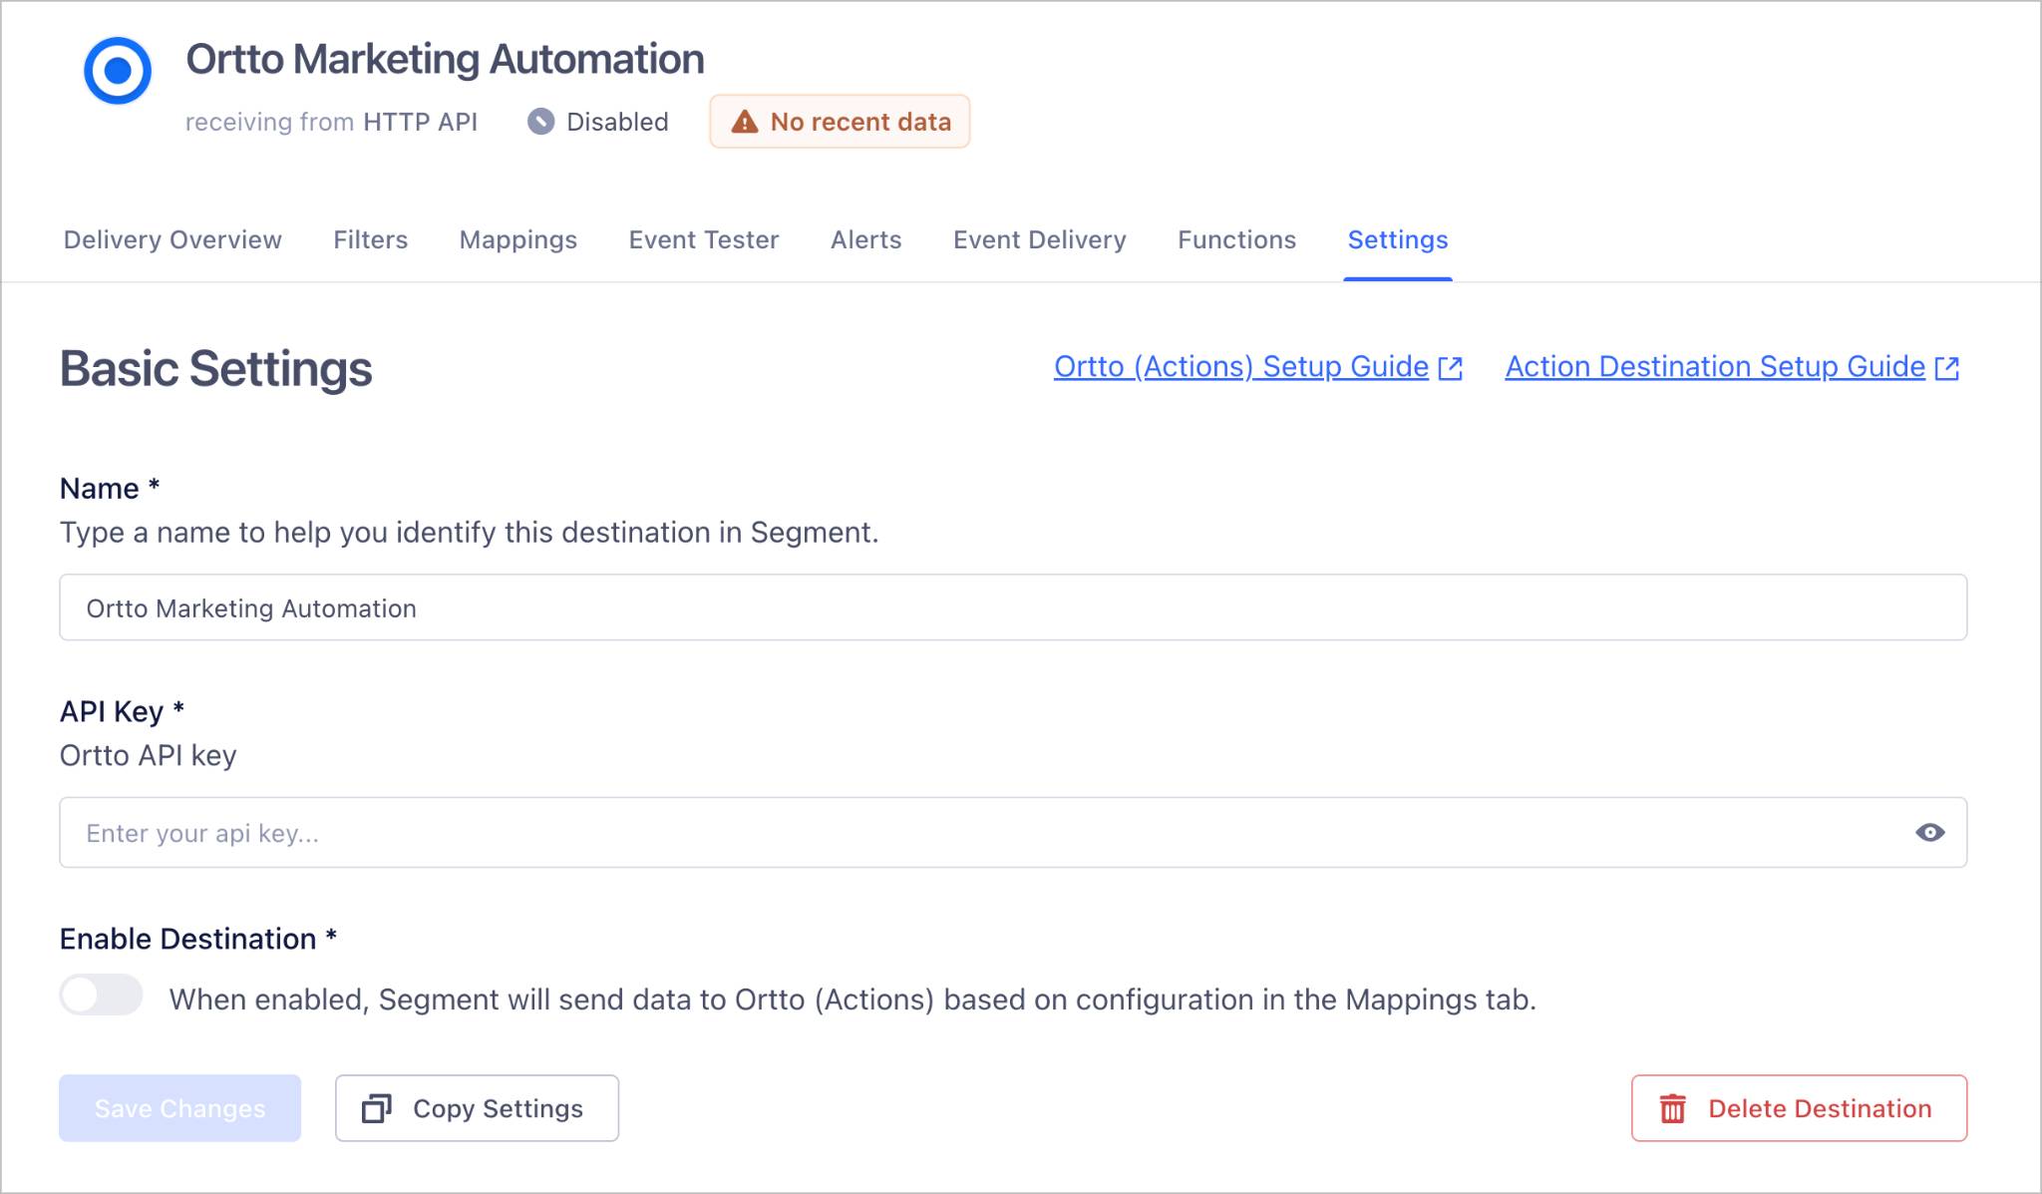Click the copy icon in Copy Settings
The image size is (2042, 1194).
pos(376,1108)
